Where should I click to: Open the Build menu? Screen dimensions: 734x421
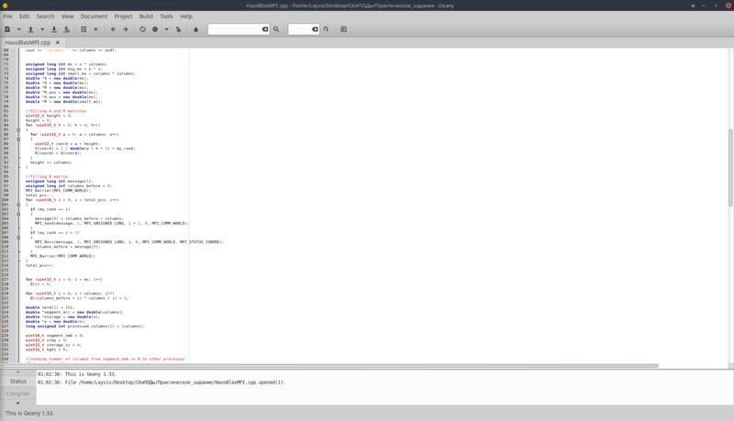146,17
